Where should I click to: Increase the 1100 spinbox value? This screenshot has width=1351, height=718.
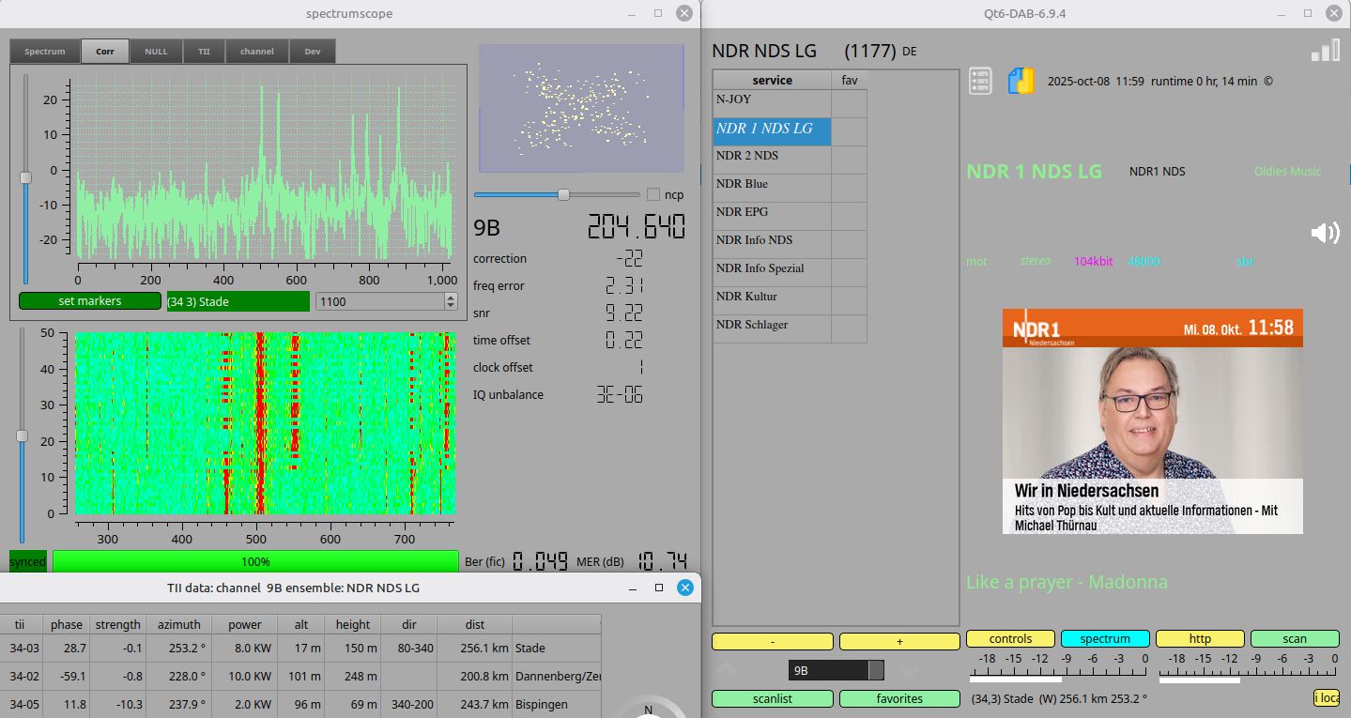451,298
